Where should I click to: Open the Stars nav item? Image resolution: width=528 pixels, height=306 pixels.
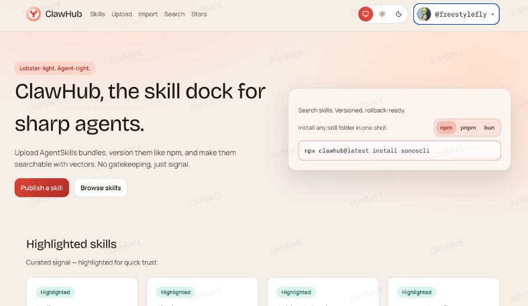tap(199, 14)
